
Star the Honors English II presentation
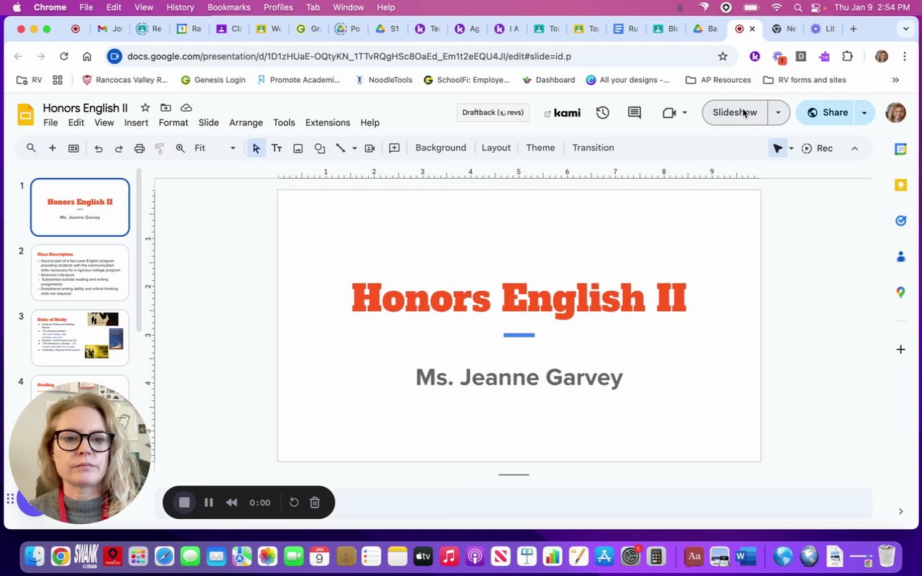coord(145,107)
